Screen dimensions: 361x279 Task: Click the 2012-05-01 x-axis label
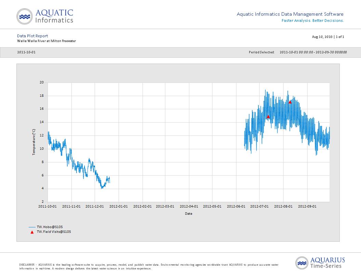(x=212, y=207)
